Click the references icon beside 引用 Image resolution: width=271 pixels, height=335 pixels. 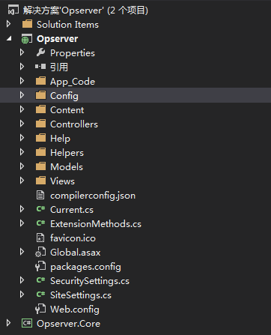40,67
